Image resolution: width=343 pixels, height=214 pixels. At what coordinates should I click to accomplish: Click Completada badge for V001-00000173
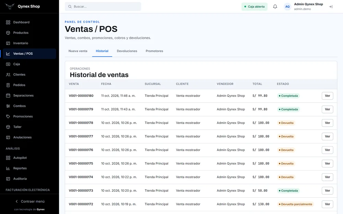[x=288, y=191]
